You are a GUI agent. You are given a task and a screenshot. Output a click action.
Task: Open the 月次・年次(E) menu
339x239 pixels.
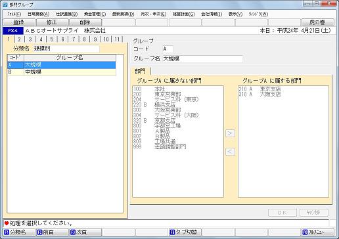[x=153, y=14]
